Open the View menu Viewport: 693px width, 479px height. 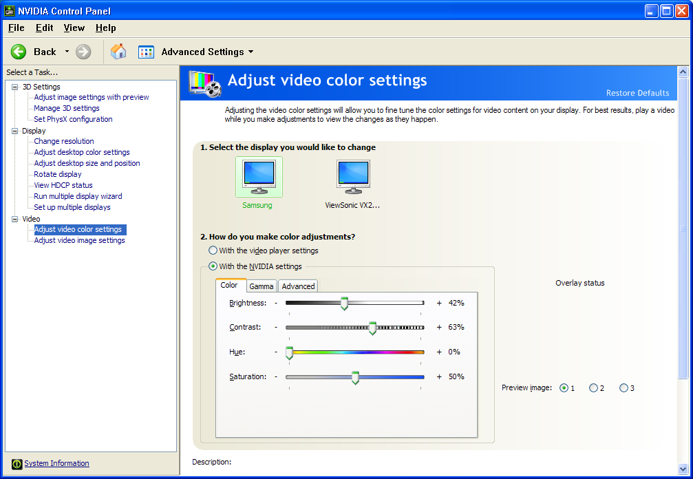pos(74,28)
